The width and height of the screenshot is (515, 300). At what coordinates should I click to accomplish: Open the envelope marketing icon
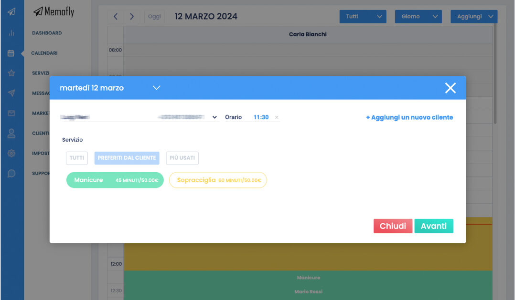point(11,113)
